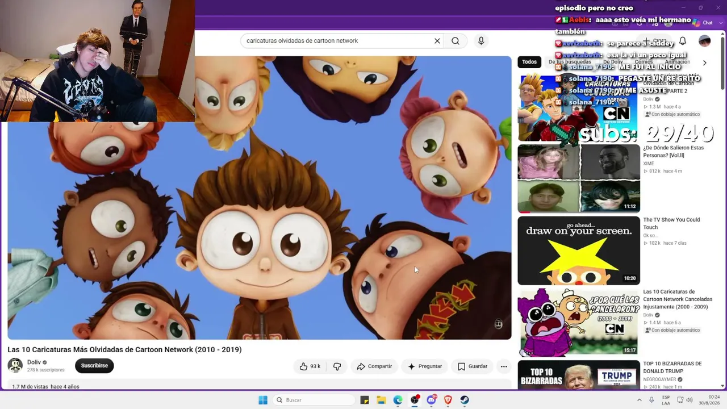Select the Todos filter chip
Image resolution: width=727 pixels, height=409 pixels.
click(529, 62)
